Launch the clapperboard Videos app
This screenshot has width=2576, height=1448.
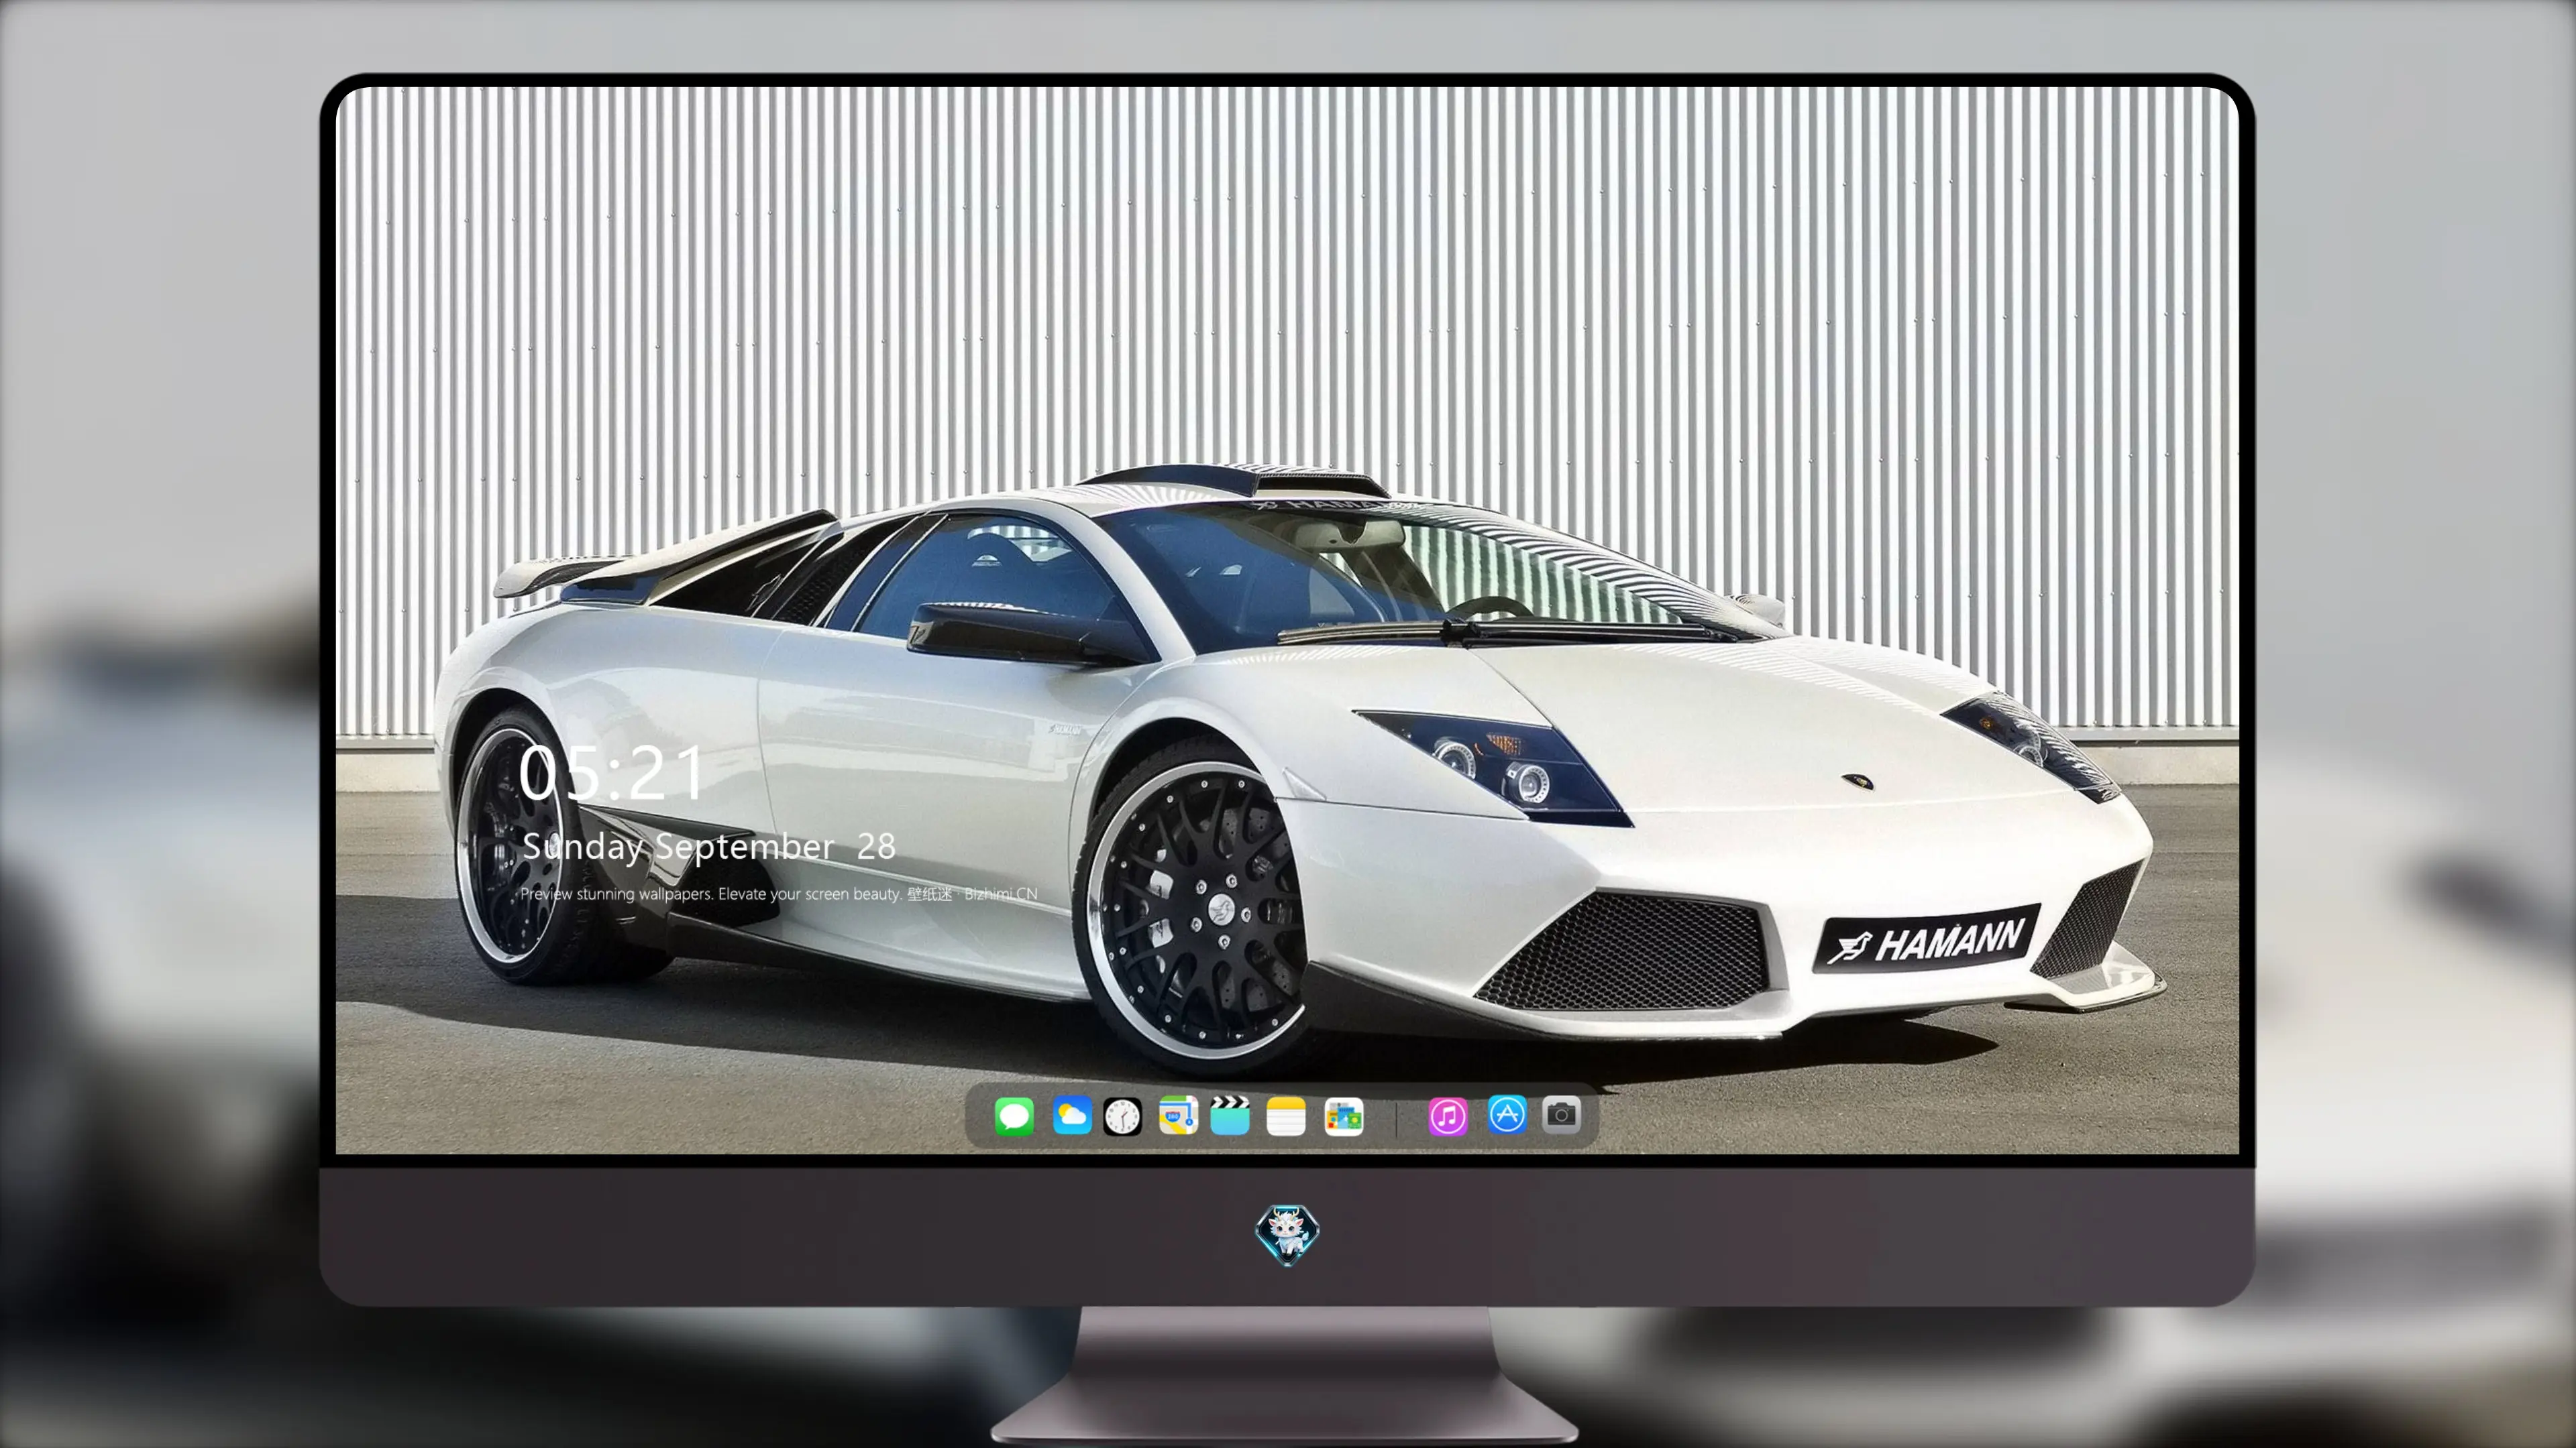[x=1230, y=1115]
